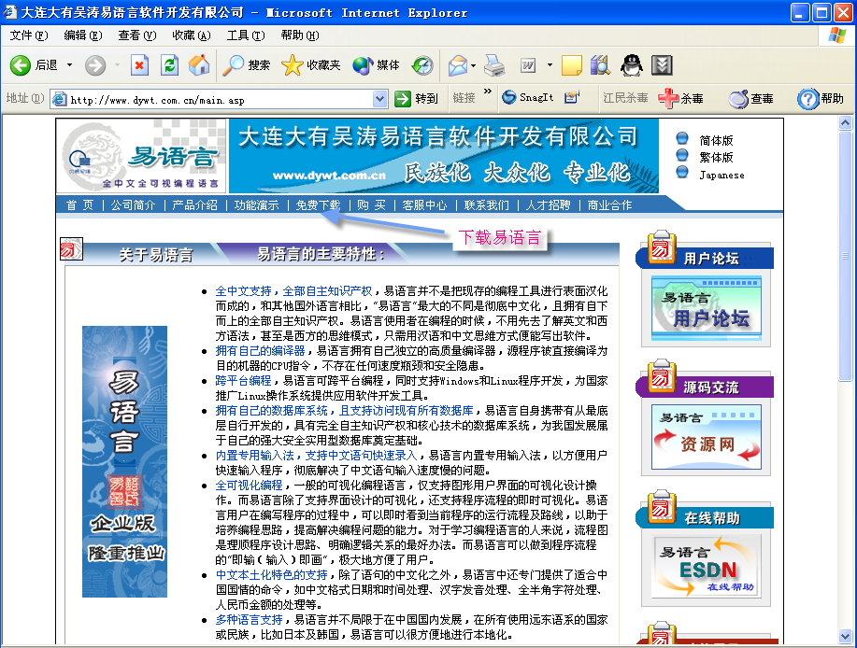Viewport: 857px width, 648px height.
Task: Open 客服中心 navigation link
Action: click(x=424, y=205)
